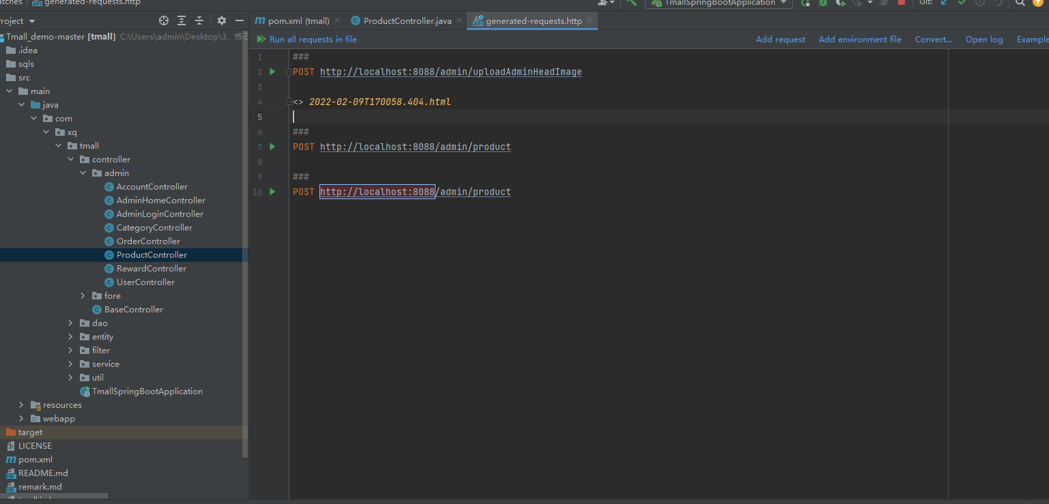The image size is (1049, 504).
Task: Run the uploadAdminHeadImage request from line 2 gutter
Action: (272, 72)
